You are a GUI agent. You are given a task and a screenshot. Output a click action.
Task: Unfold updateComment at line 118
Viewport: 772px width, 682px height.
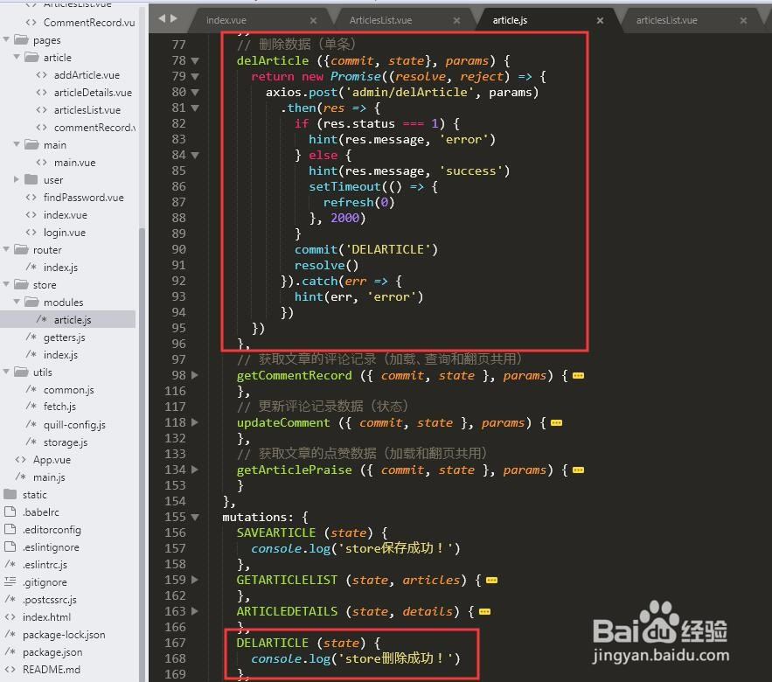point(195,422)
